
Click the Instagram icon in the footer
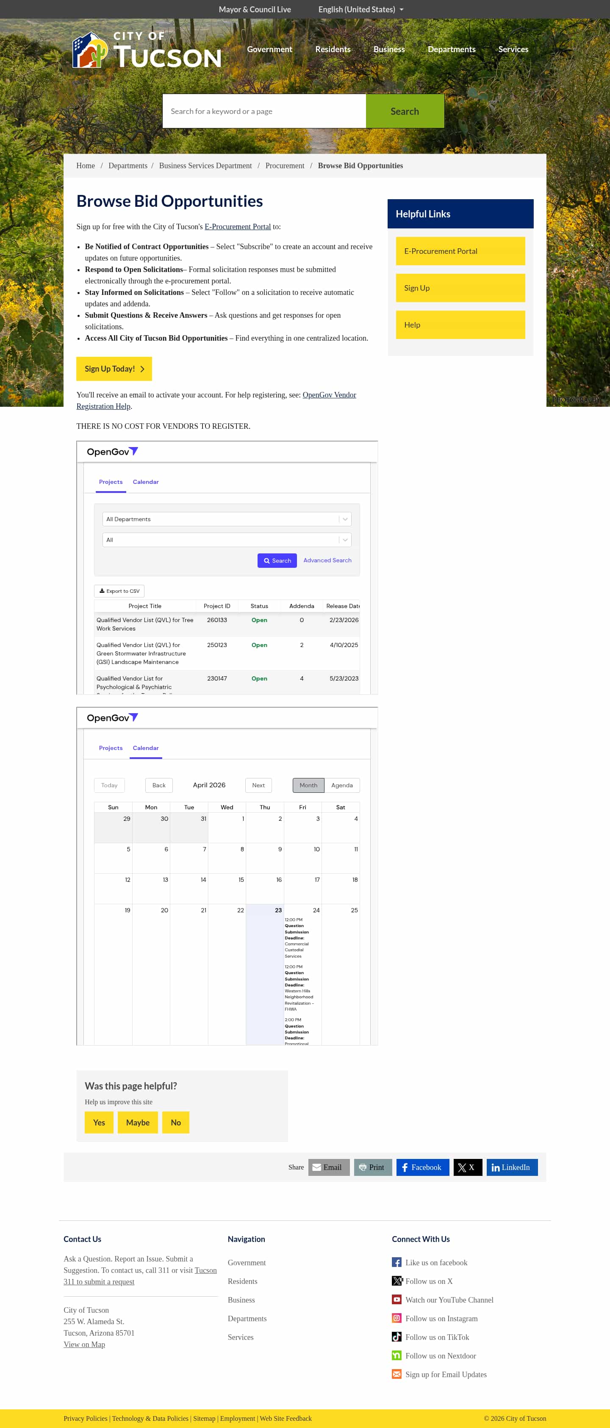coord(396,1318)
